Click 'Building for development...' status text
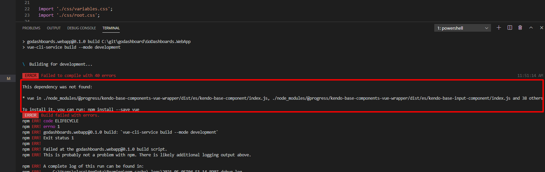The height and width of the screenshot is (172, 545). click(x=61, y=64)
